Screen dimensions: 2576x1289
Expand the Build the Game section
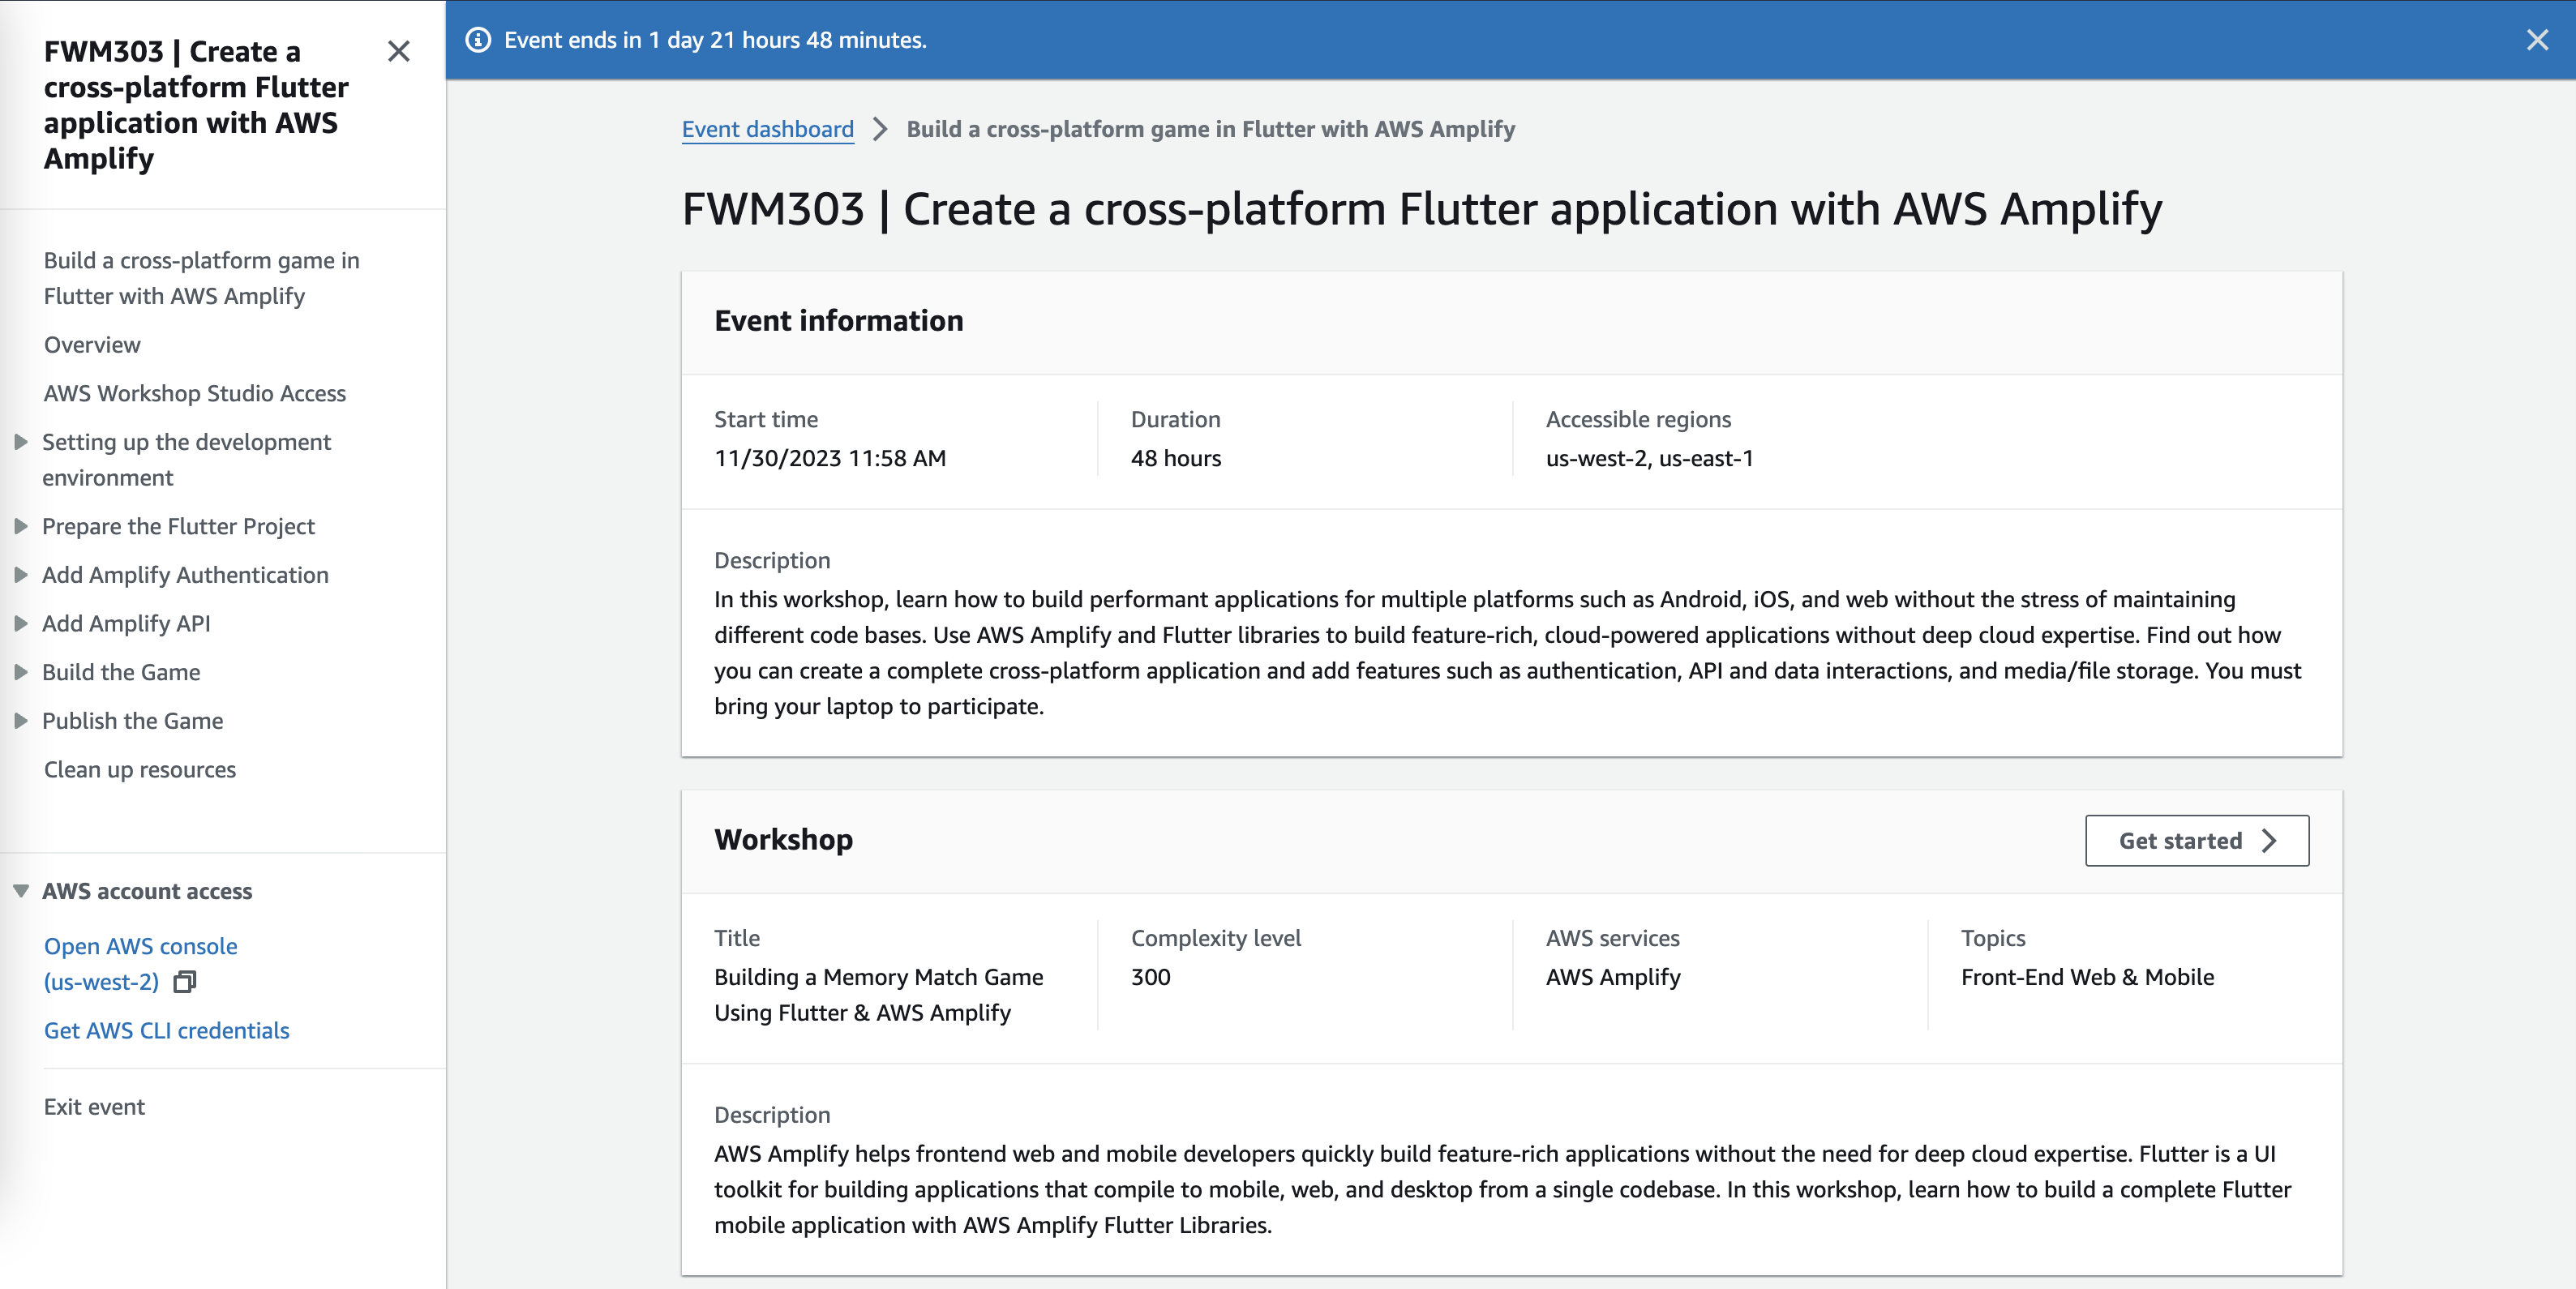click(x=20, y=672)
